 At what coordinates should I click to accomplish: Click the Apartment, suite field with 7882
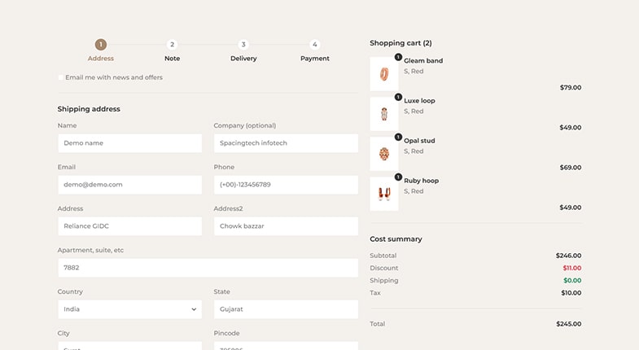click(208, 268)
